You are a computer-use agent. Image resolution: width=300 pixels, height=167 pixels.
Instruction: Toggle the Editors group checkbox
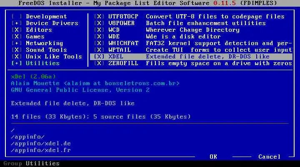[x=17, y=30]
